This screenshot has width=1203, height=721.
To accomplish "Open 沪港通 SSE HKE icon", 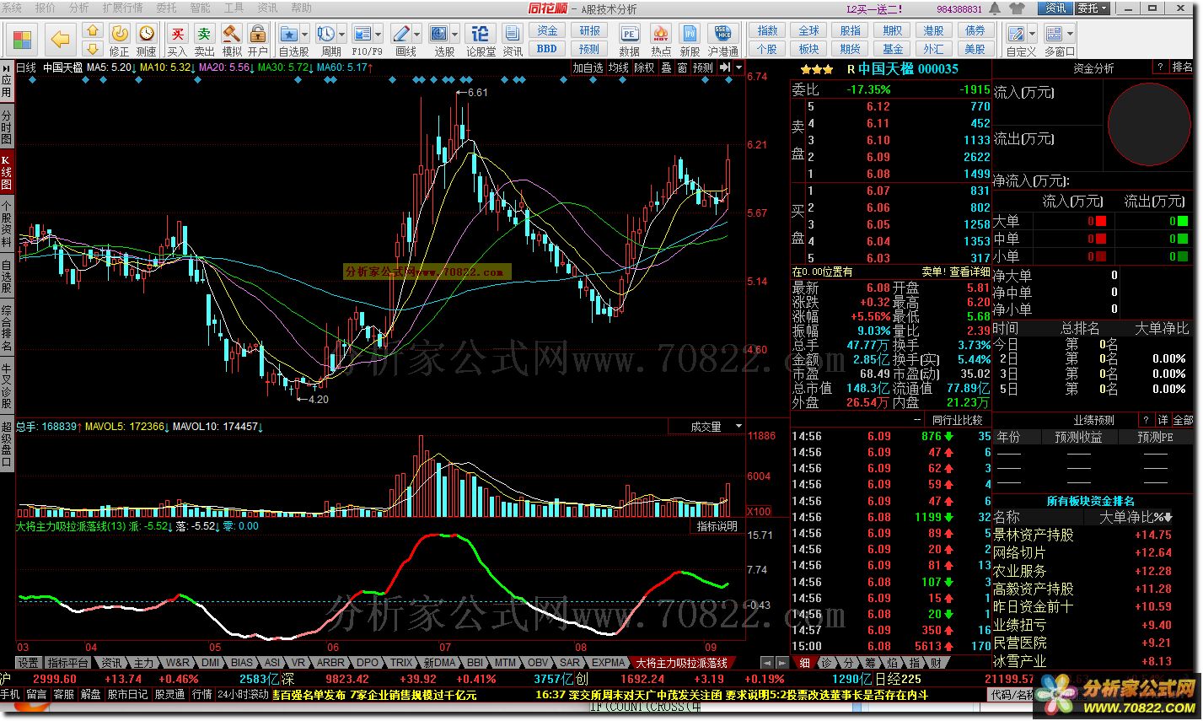I will pyautogui.click(x=723, y=40).
